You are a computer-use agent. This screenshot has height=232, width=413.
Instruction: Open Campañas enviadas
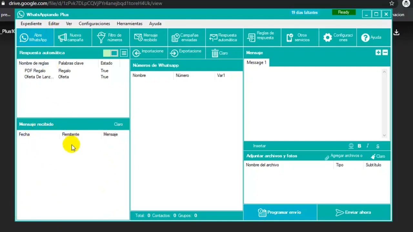pyautogui.click(x=186, y=37)
